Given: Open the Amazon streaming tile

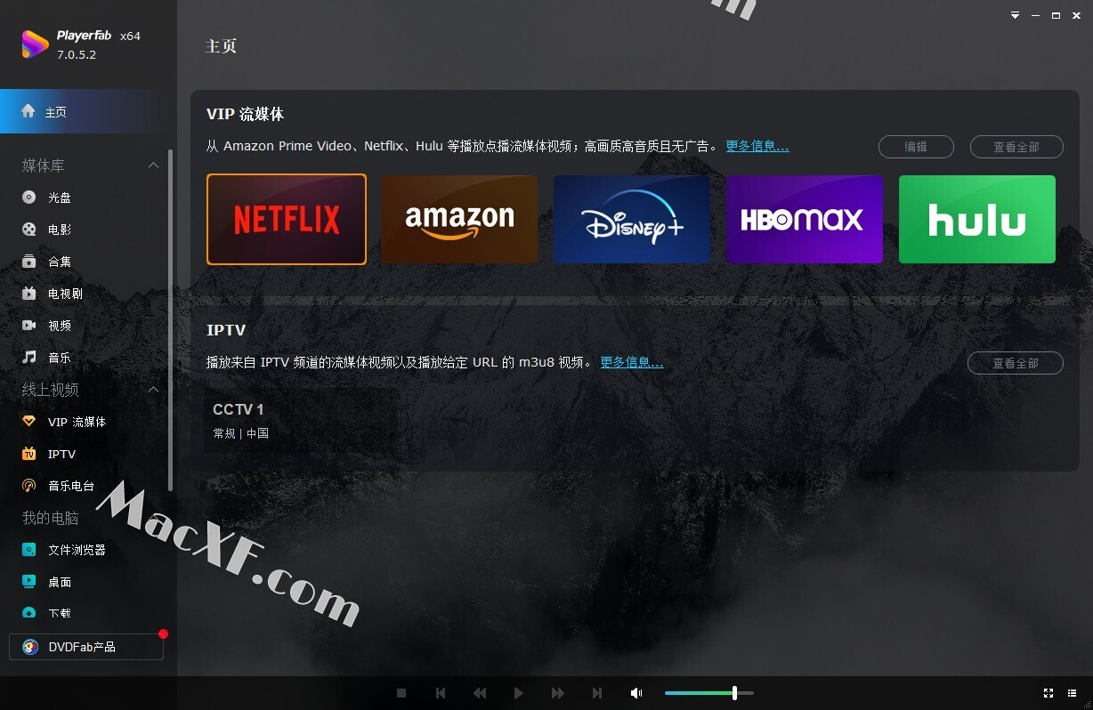Looking at the screenshot, I should coord(459,220).
